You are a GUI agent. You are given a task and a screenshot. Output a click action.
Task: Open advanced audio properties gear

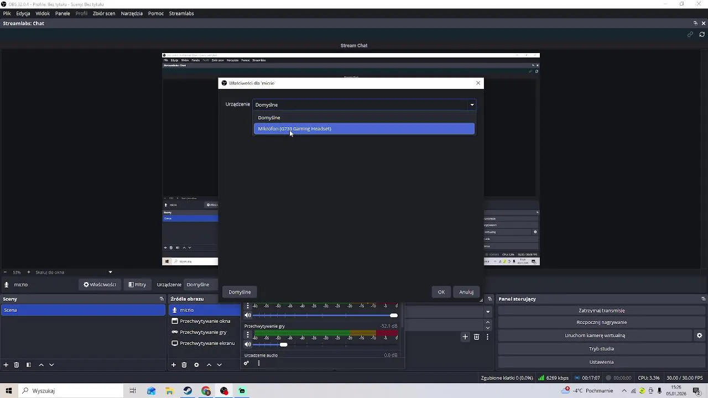(x=246, y=363)
